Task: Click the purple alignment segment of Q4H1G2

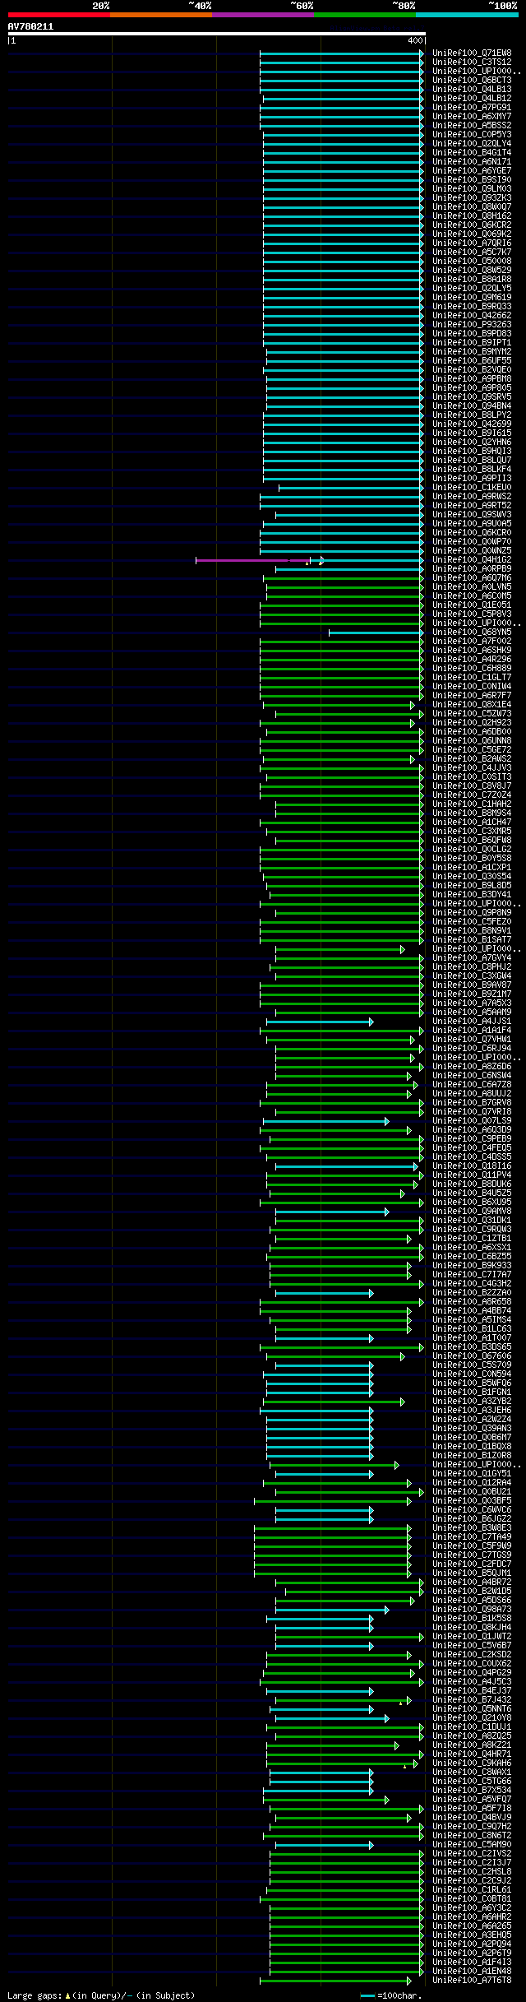Action: [252, 561]
